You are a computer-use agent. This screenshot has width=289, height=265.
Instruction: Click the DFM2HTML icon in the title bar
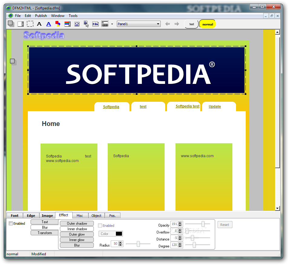pyautogui.click(x=8, y=8)
